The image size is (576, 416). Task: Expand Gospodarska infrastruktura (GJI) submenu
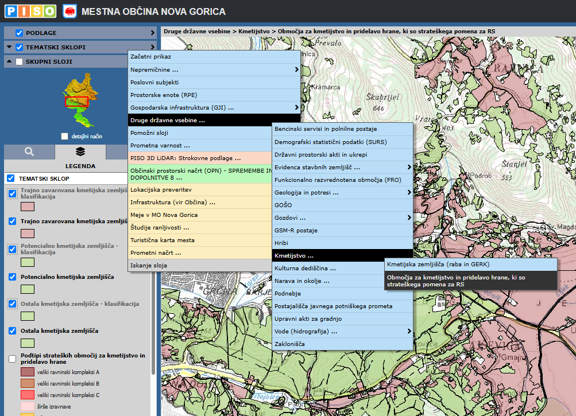tap(296, 107)
